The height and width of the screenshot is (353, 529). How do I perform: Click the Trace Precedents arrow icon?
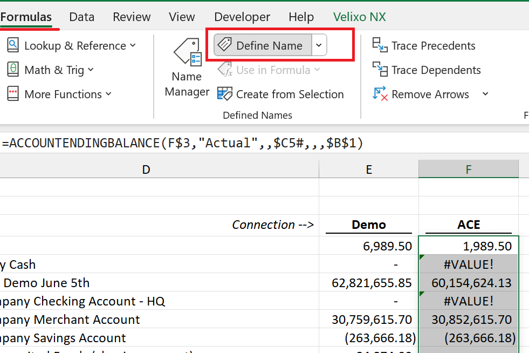380,45
